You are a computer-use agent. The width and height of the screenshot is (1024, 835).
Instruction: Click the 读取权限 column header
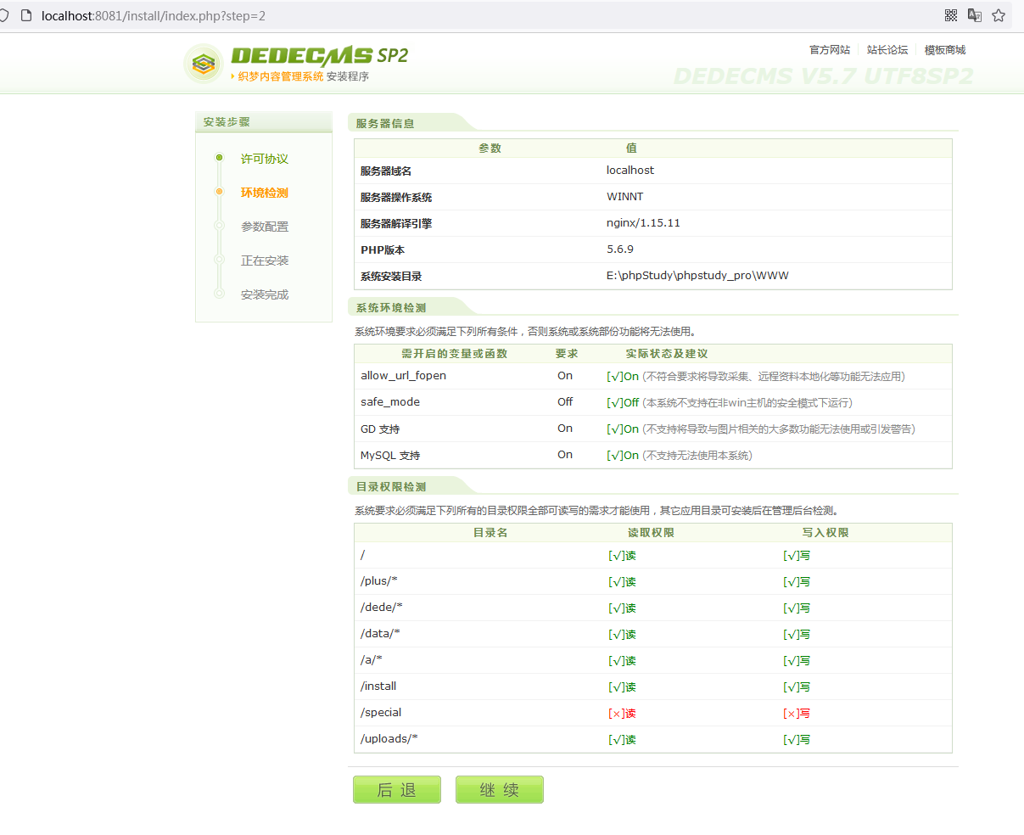coord(651,532)
